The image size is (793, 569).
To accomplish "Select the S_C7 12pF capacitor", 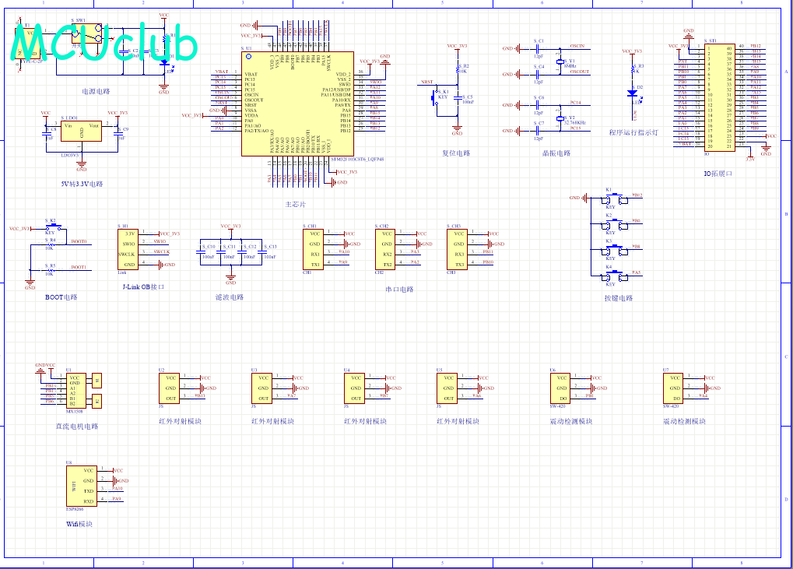I will [538, 131].
